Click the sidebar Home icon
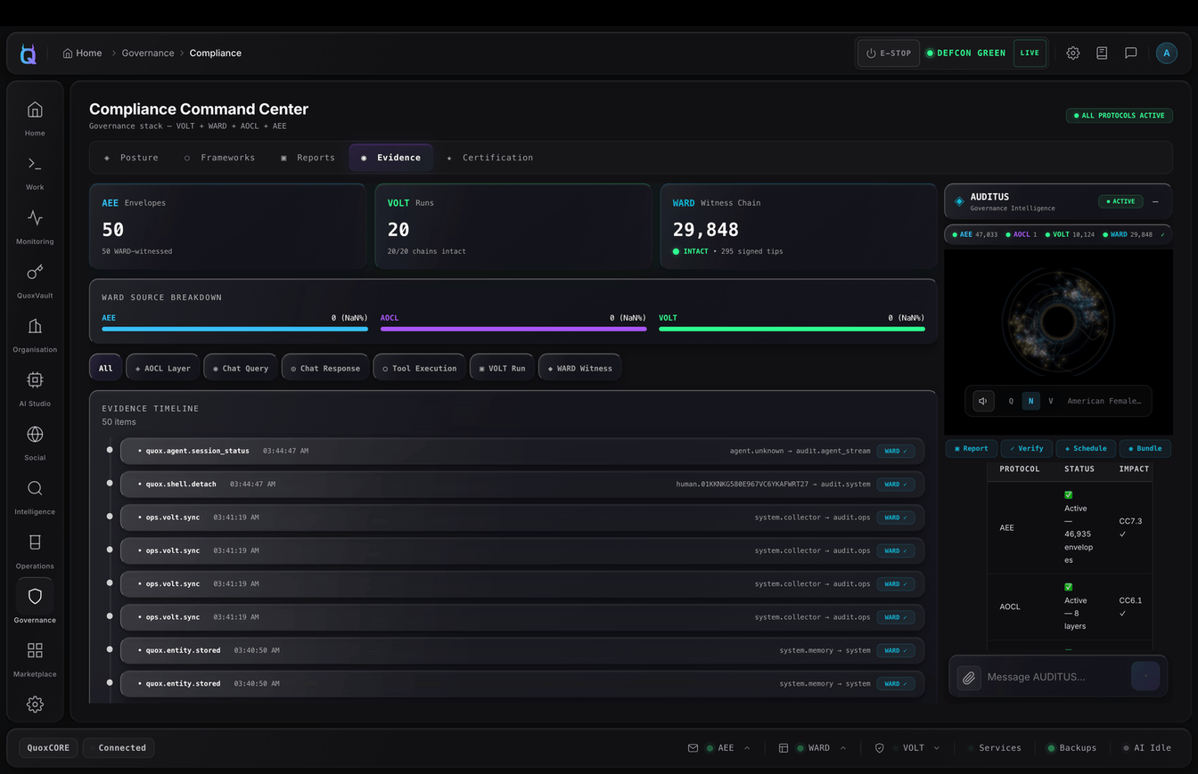This screenshot has width=1198, height=774. pyautogui.click(x=35, y=110)
